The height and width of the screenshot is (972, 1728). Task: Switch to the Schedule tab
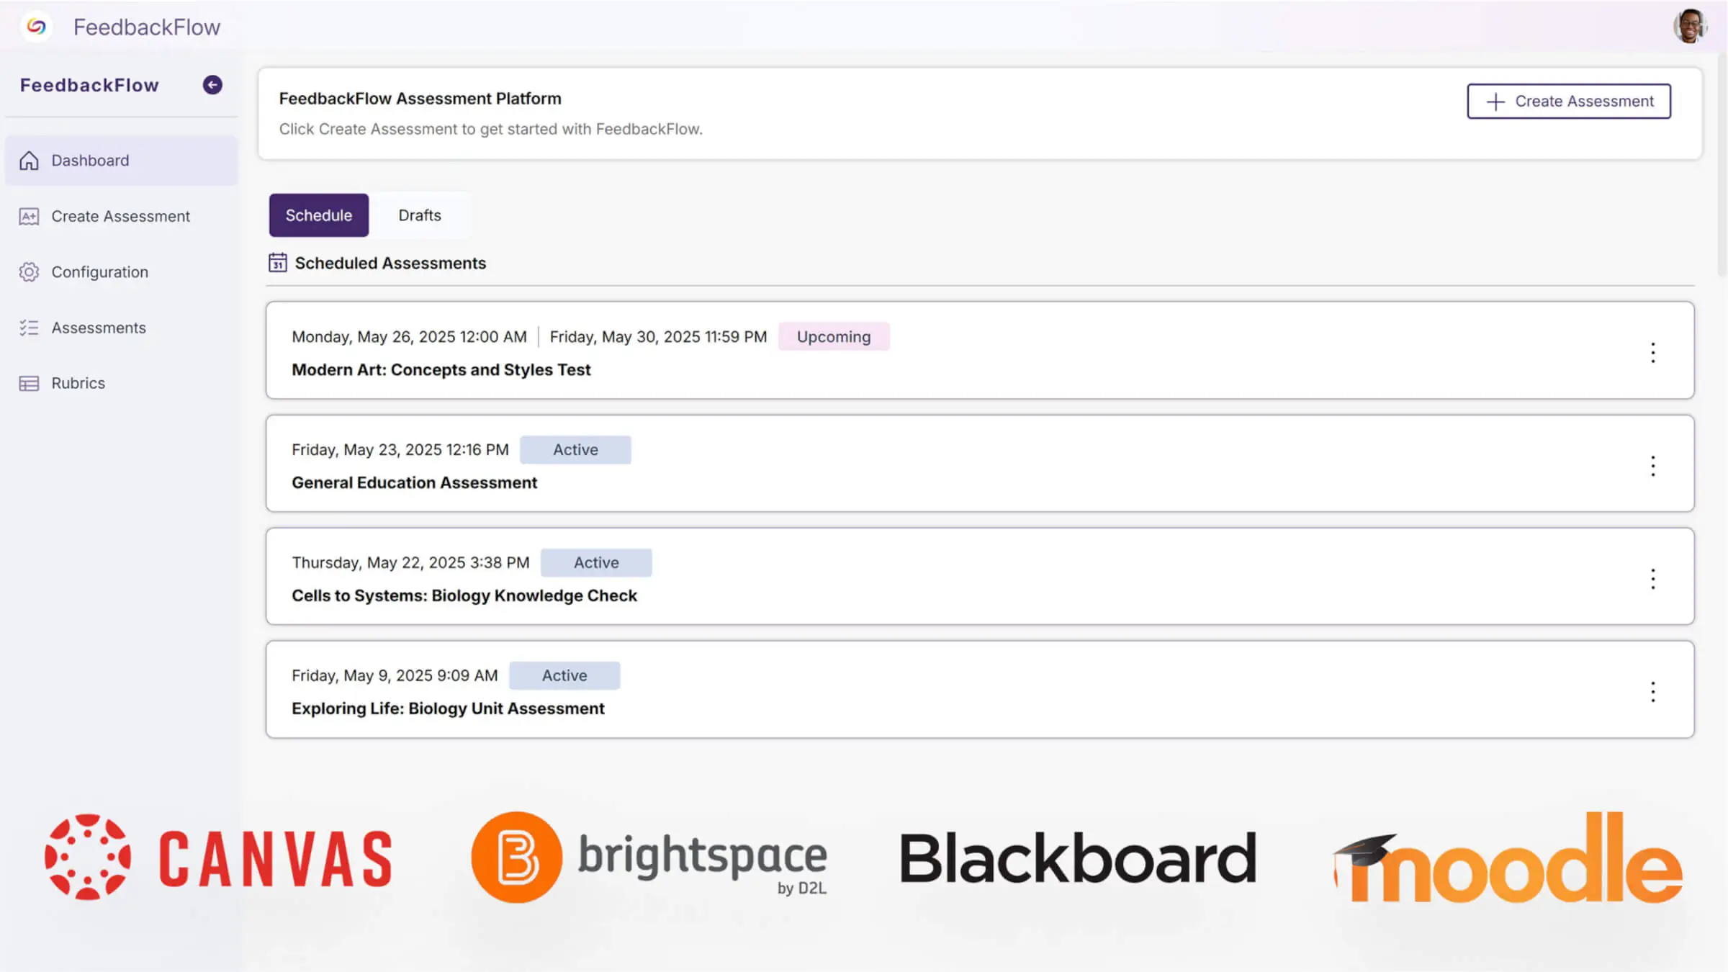(x=319, y=215)
